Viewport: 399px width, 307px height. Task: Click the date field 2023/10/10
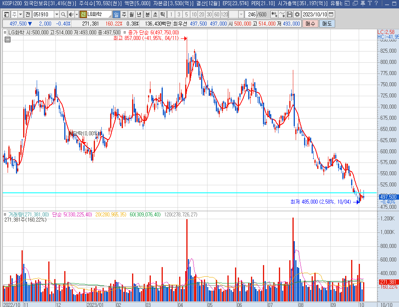(315, 14)
